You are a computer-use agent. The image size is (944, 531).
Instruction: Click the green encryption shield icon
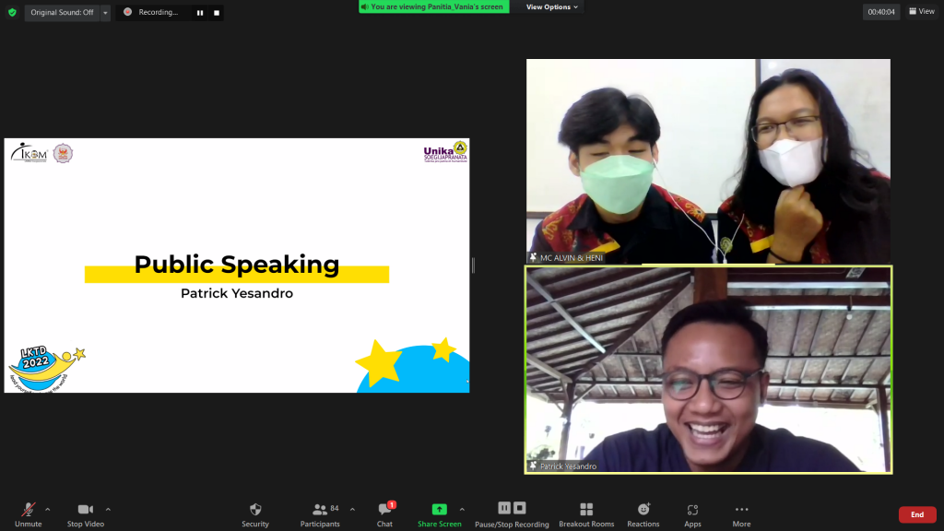(x=12, y=12)
